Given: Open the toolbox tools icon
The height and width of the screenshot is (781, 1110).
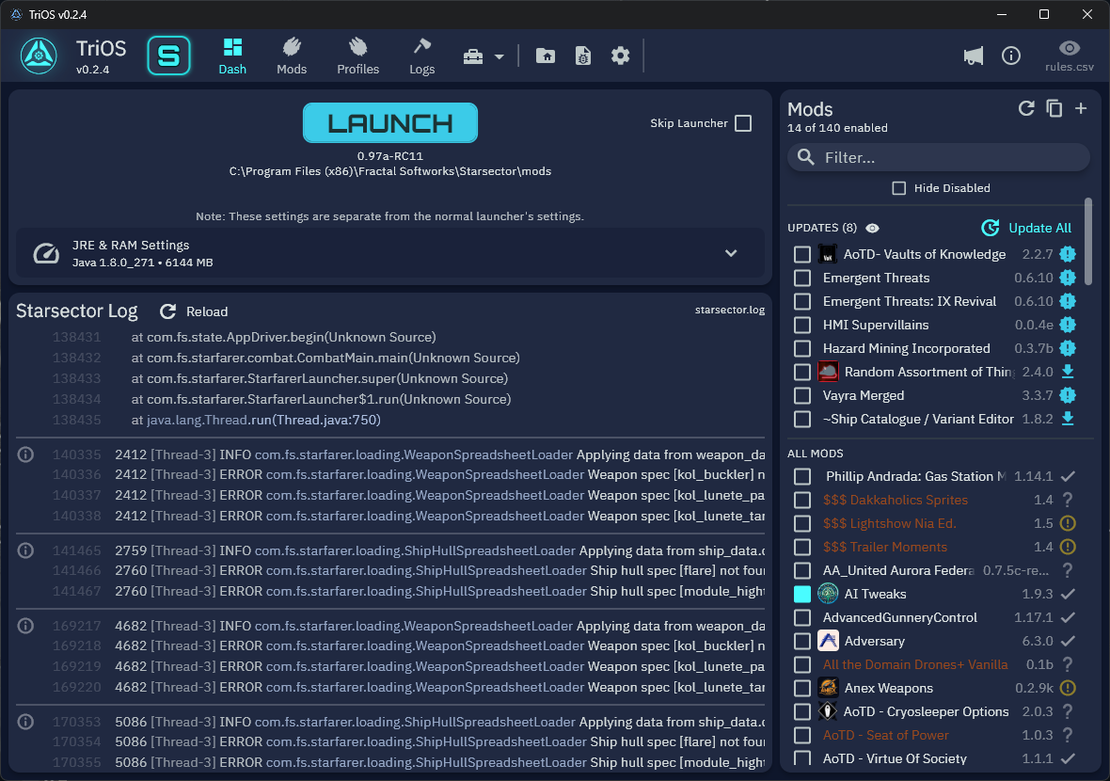Looking at the screenshot, I should (473, 56).
